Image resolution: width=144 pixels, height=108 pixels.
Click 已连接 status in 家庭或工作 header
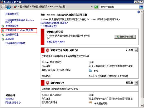pos(129,50)
